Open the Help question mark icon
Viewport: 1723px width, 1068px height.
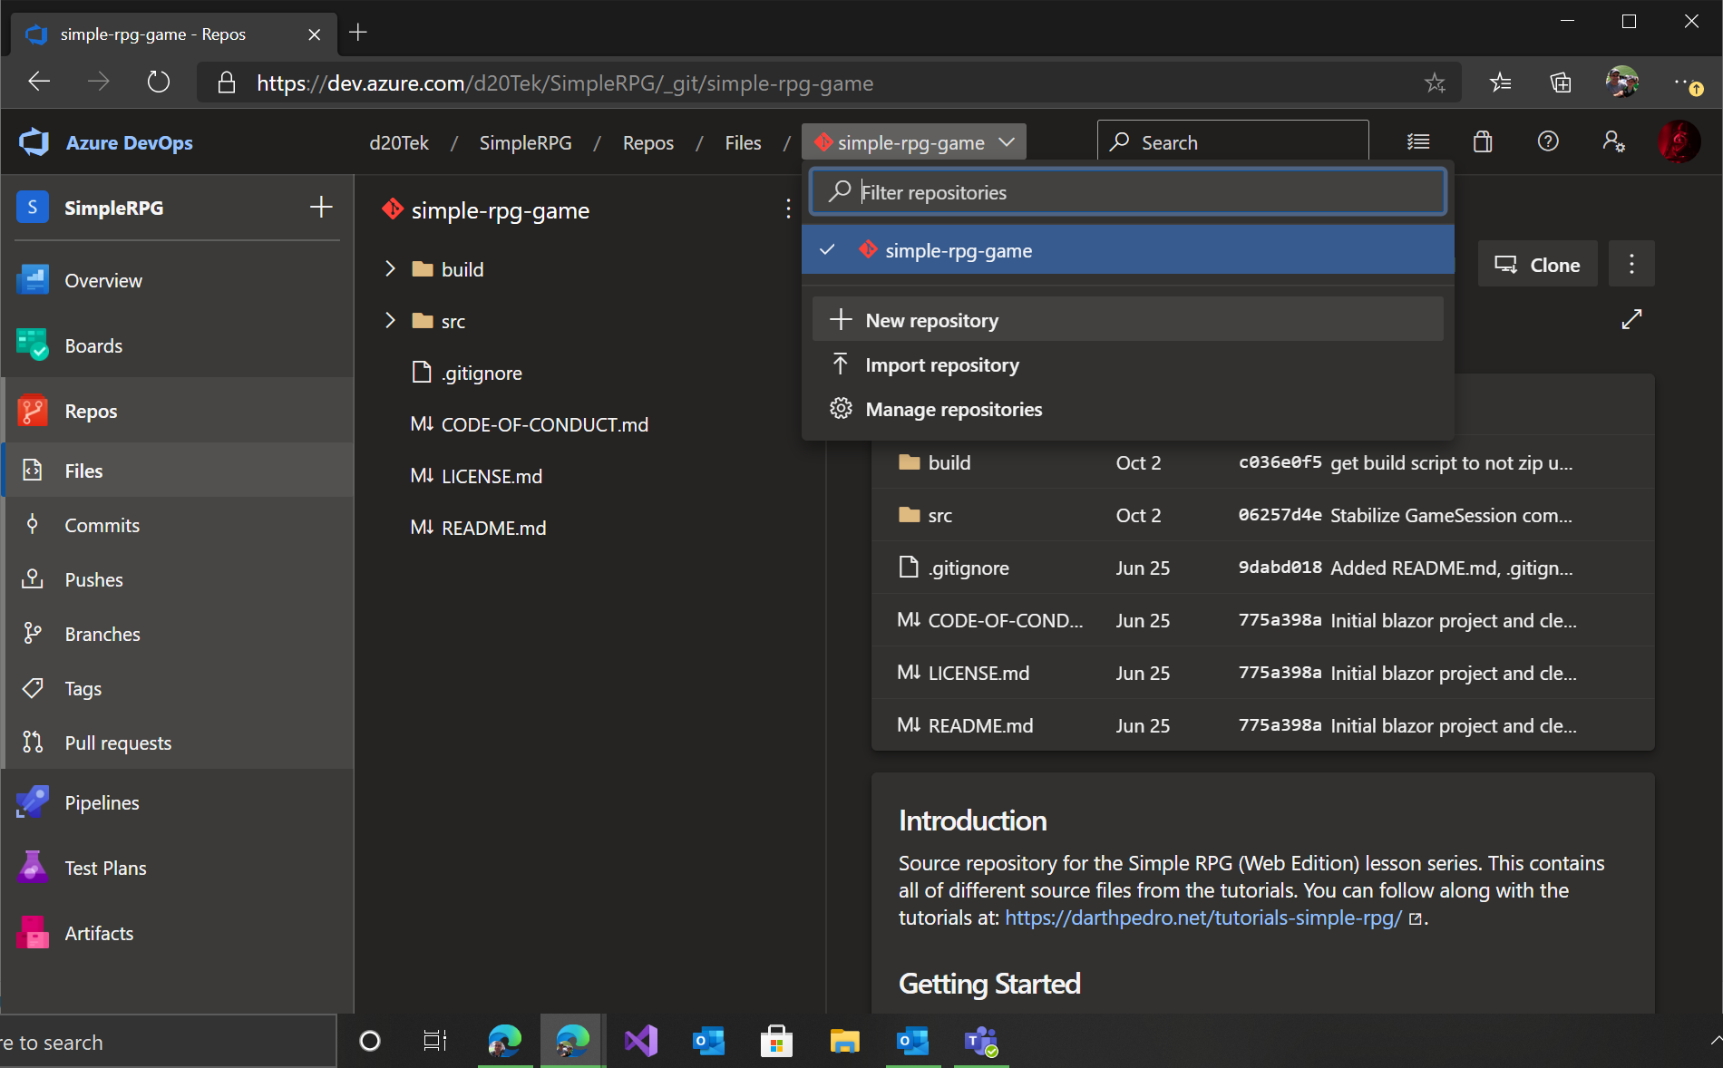[1548, 141]
